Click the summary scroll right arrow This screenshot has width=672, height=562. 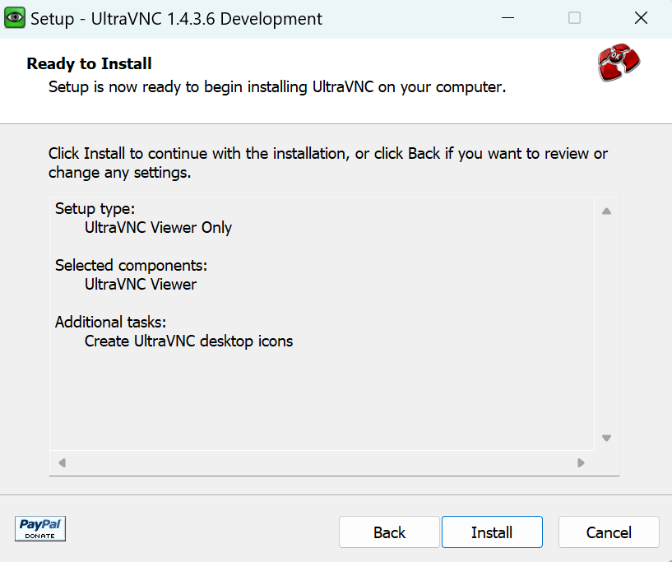581,463
